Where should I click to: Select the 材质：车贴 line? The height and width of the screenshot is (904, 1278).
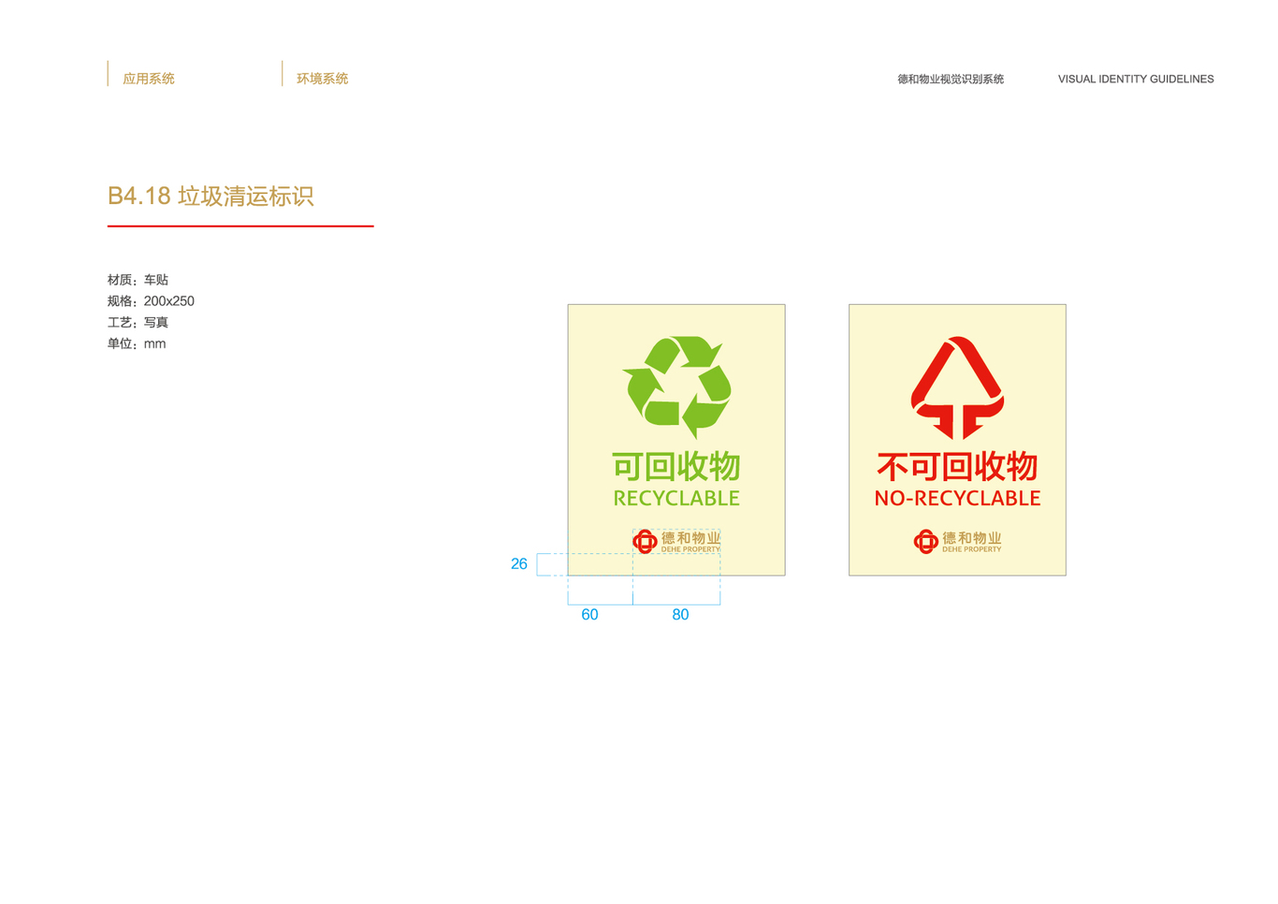point(138,280)
